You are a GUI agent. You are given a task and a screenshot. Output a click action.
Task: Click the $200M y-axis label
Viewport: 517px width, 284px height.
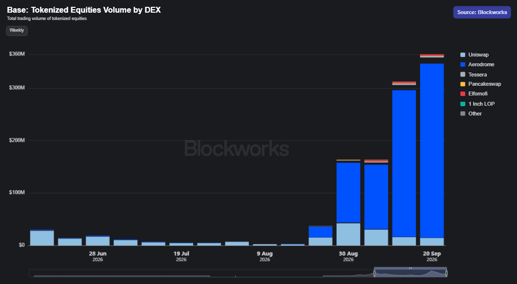pos(17,140)
